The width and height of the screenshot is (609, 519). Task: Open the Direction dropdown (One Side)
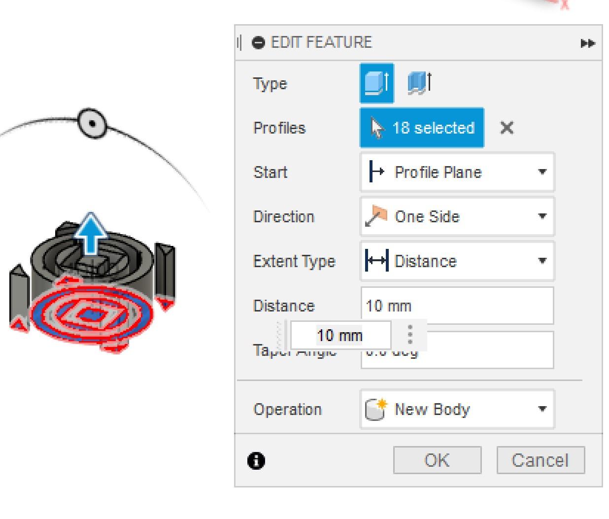457,216
